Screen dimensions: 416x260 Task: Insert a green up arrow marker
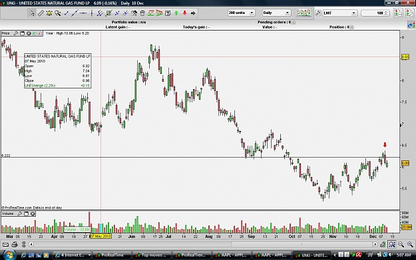tap(176, 13)
